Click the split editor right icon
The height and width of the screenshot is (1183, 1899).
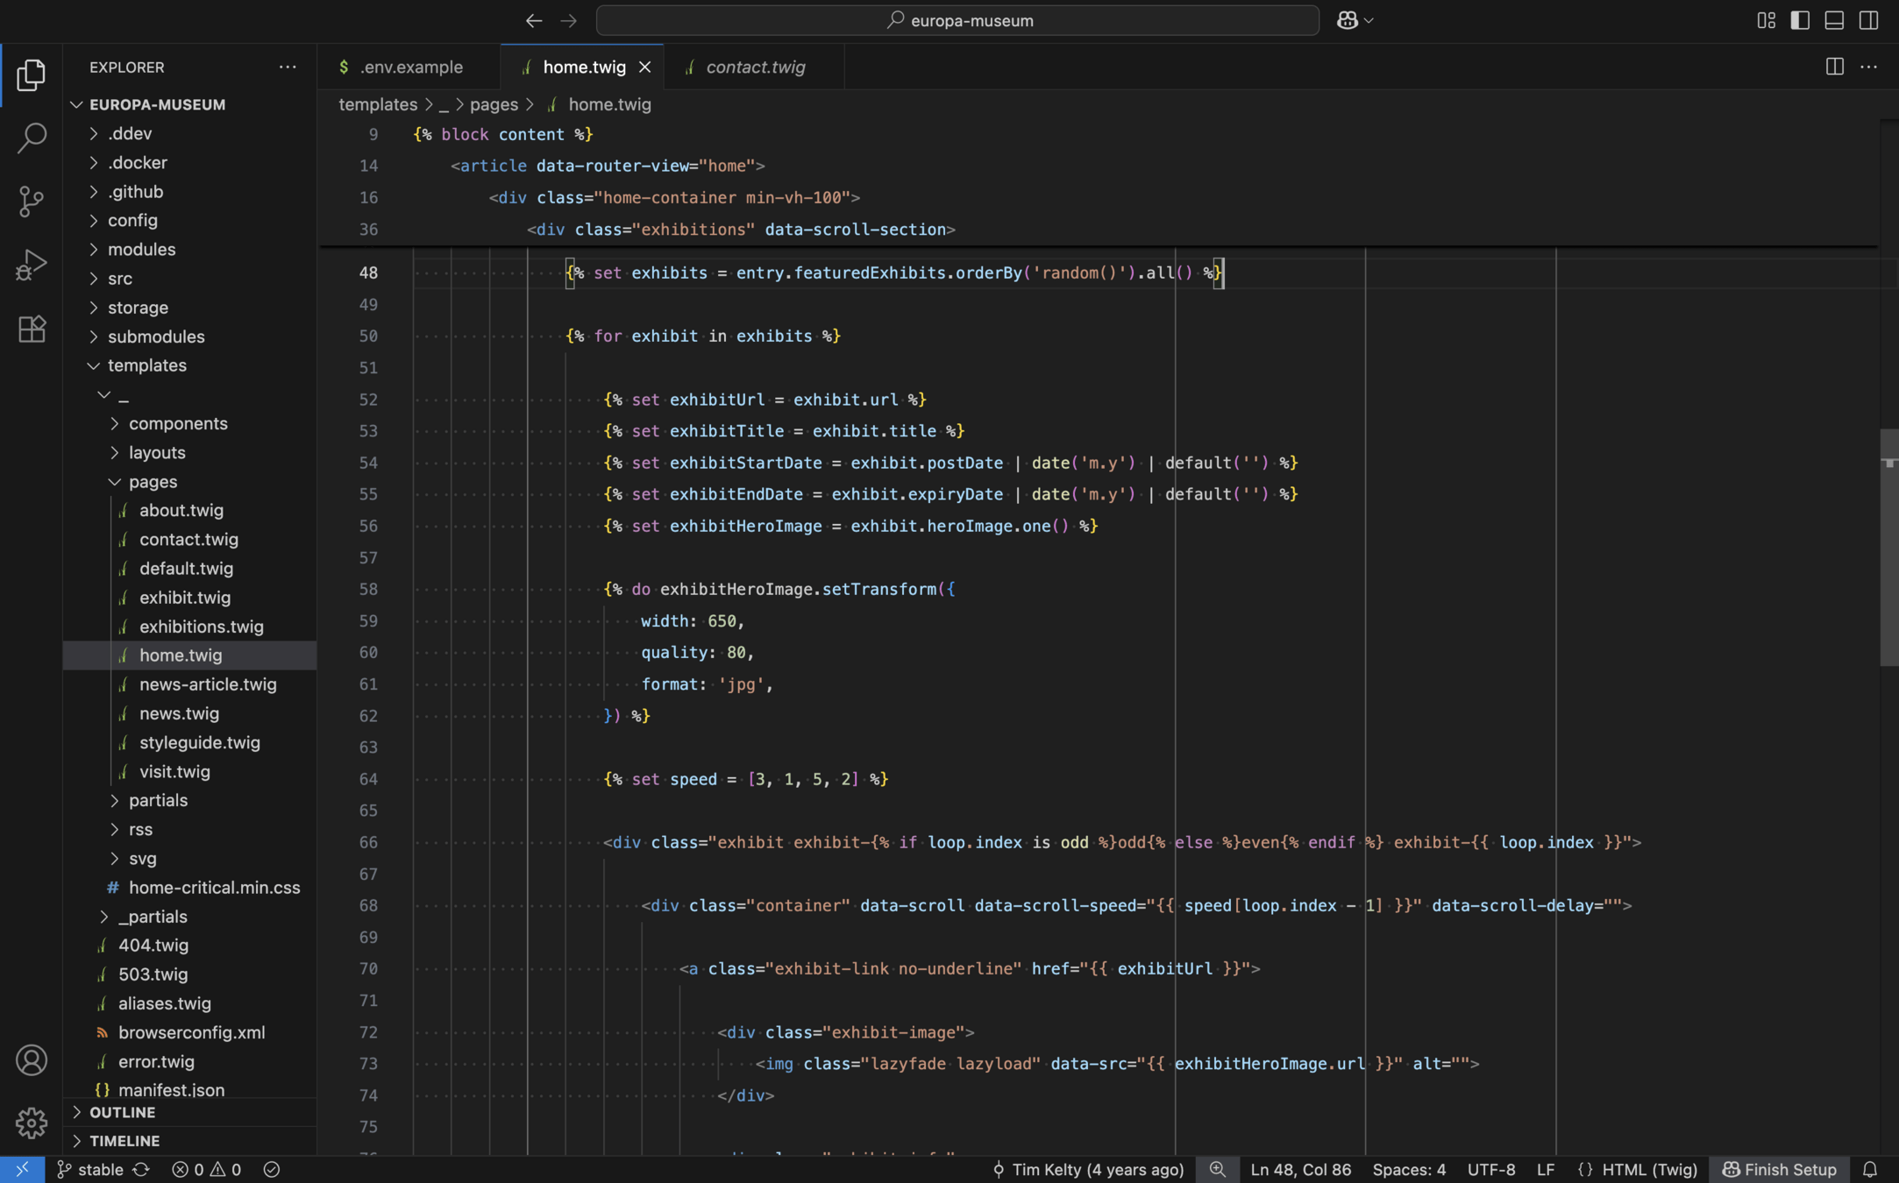(x=1834, y=67)
